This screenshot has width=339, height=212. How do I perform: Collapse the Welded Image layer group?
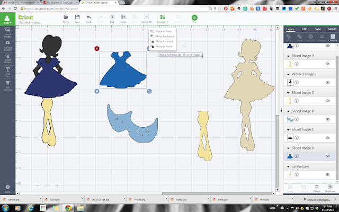(288, 74)
